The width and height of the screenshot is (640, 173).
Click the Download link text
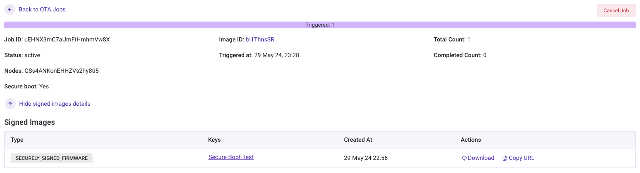(x=481, y=158)
